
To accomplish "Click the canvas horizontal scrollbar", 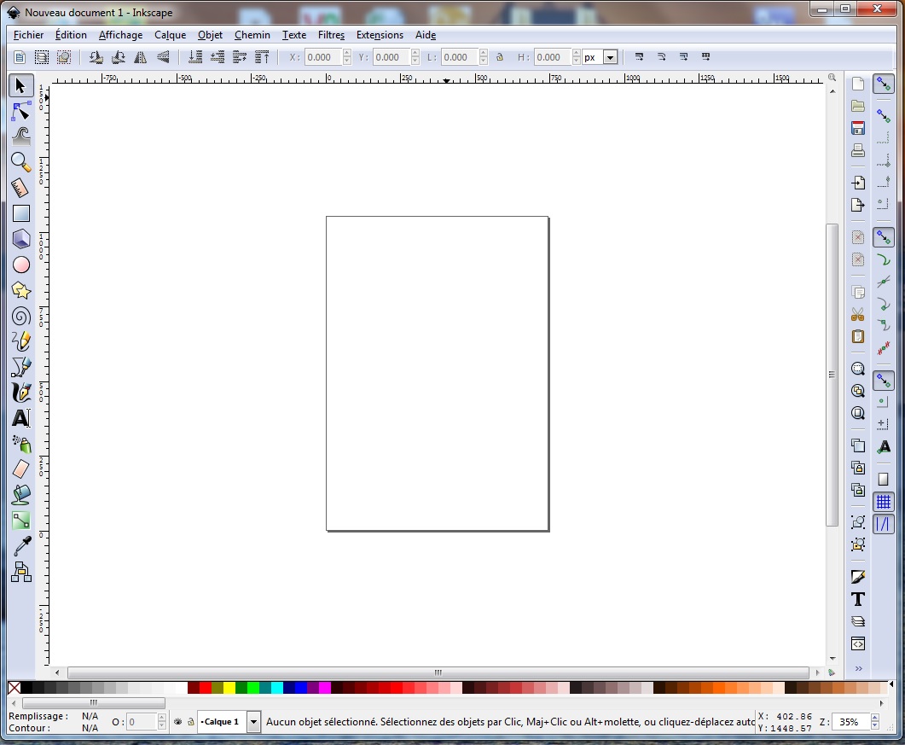I will click(438, 672).
